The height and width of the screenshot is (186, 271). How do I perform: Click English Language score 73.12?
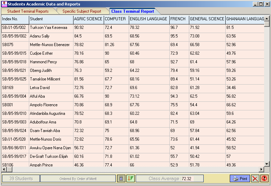point(149,97)
